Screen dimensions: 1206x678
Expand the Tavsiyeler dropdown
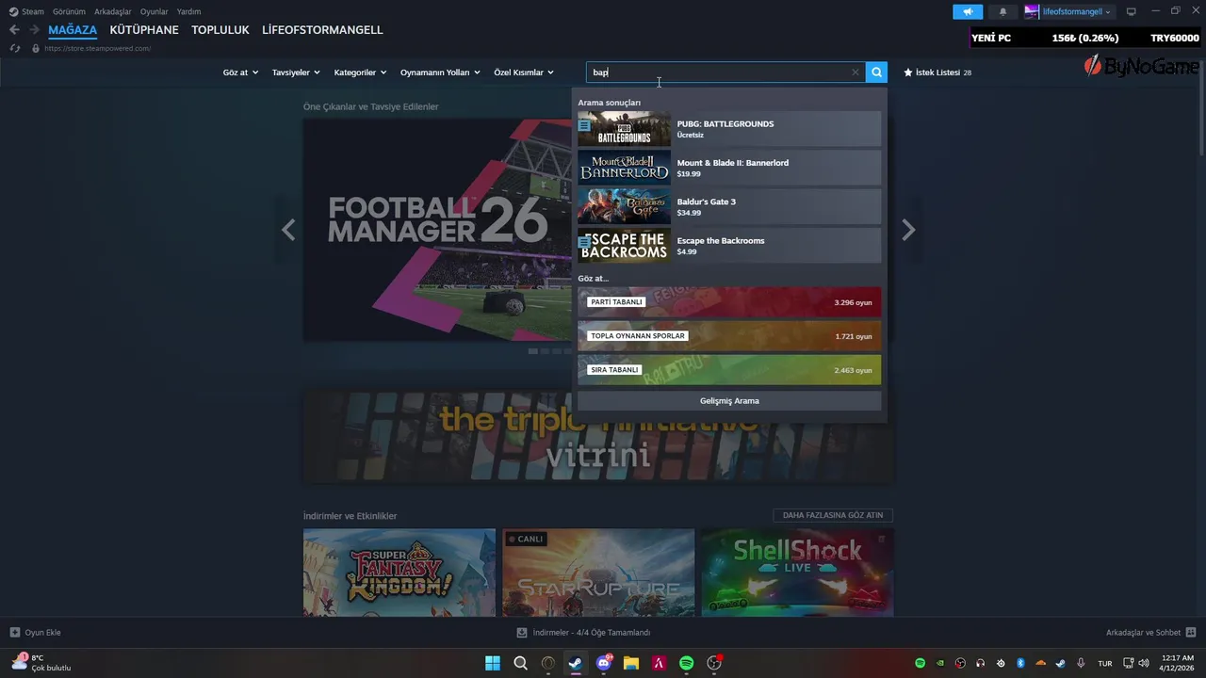pyautogui.click(x=296, y=73)
